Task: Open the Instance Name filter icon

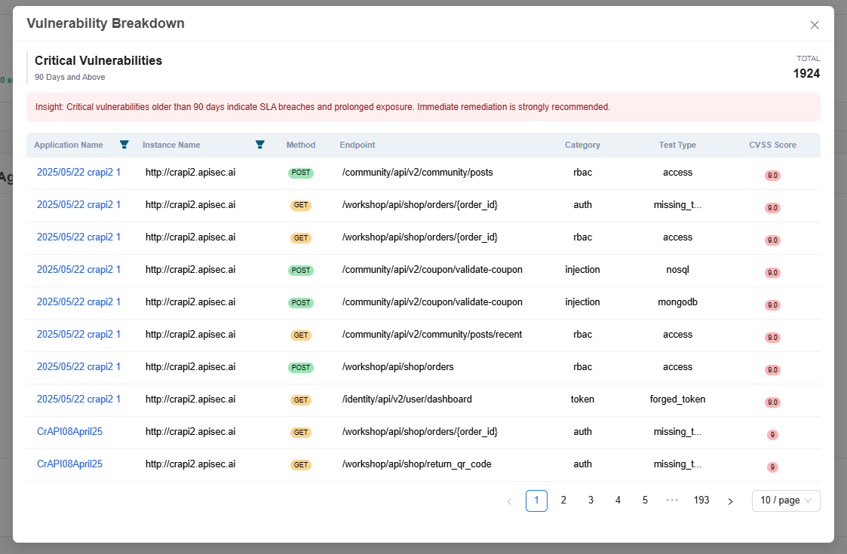Action: [260, 145]
